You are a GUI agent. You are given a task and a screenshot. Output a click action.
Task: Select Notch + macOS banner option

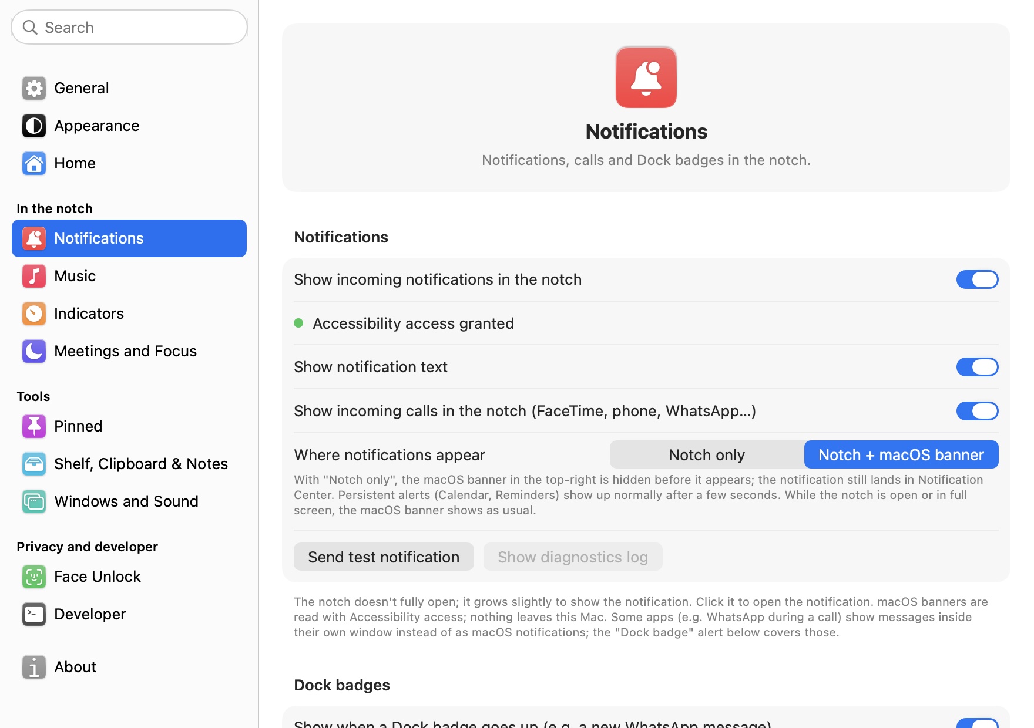pos(901,454)
